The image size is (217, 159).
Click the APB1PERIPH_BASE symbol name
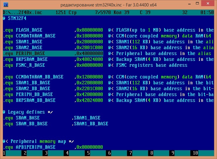click(35, 147)
